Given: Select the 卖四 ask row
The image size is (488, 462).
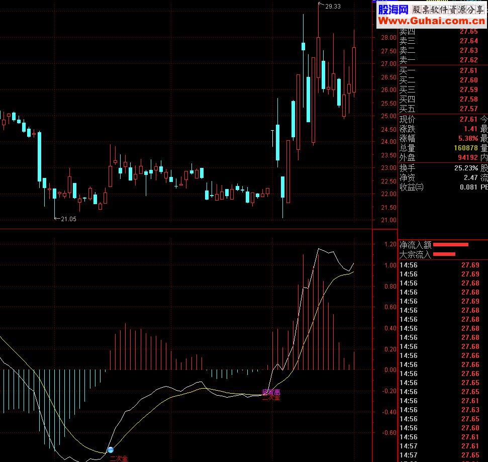Looking at the screenshot, I should click(x=443, y=32).
